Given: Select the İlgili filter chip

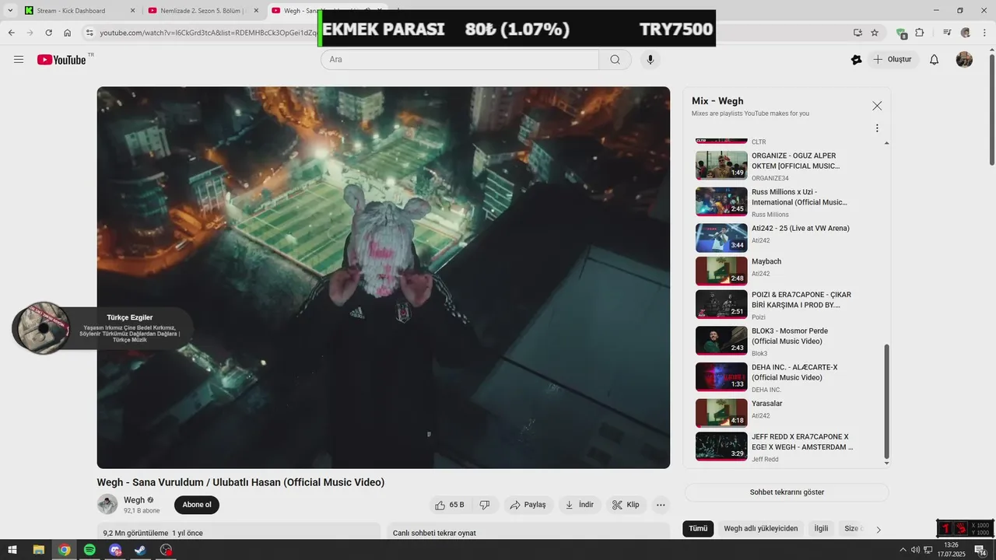Looking at the screenshot, I should coord(821,529).
